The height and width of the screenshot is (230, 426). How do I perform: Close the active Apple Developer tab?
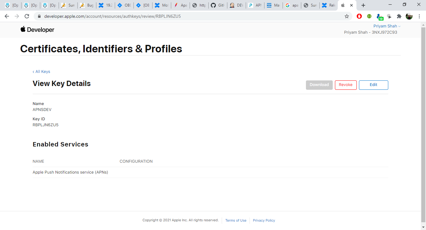351,5
